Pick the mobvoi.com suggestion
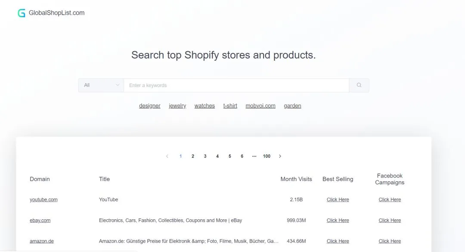The image size is (465, 252). [x=260, y=106]
